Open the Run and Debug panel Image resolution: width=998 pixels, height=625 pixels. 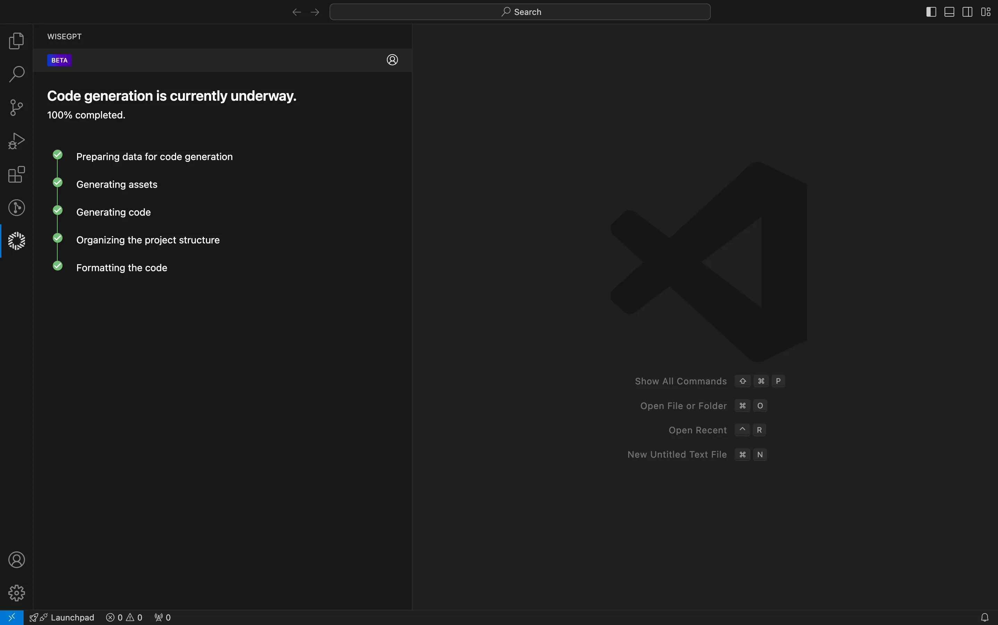pyautogui.click(x=17, y=140)
